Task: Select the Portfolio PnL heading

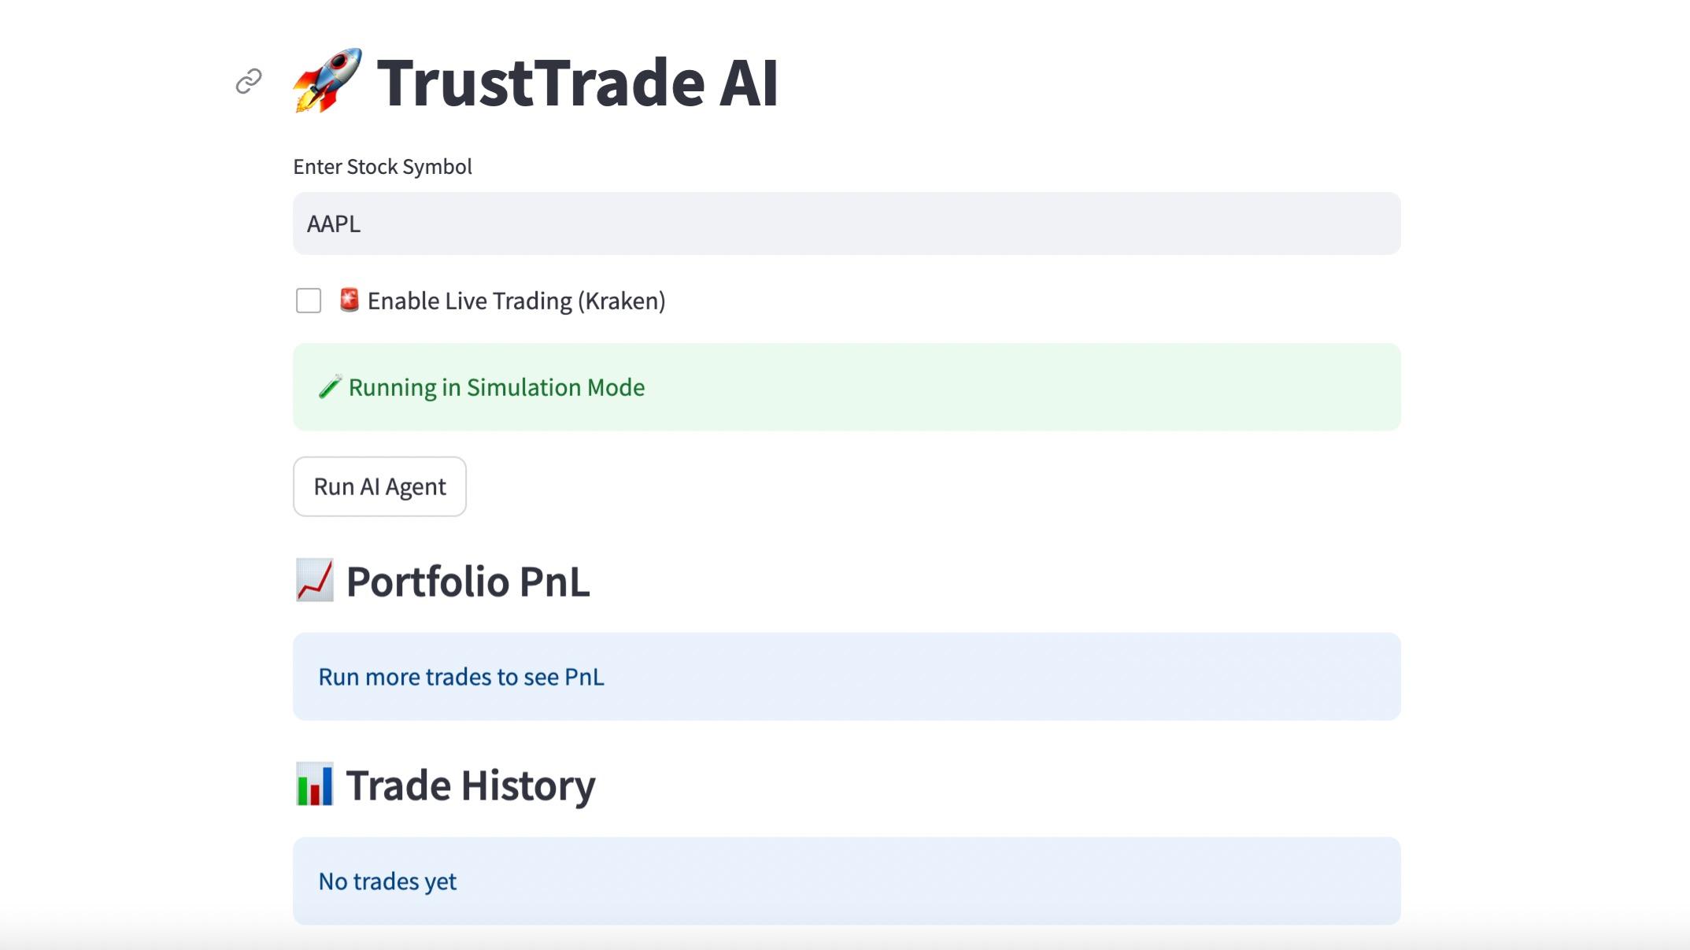Action: coord(468,582)
